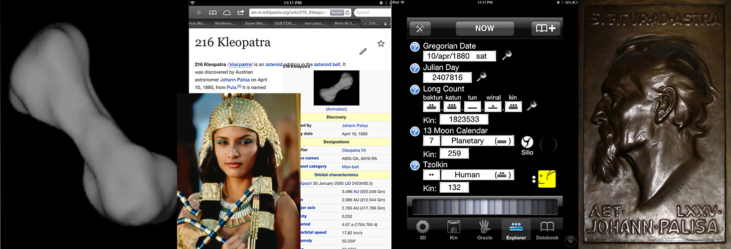The height and width of the screenshot is (249, 731).
Task: Open the calendar app tools settings
Action: tap(420, 28)
